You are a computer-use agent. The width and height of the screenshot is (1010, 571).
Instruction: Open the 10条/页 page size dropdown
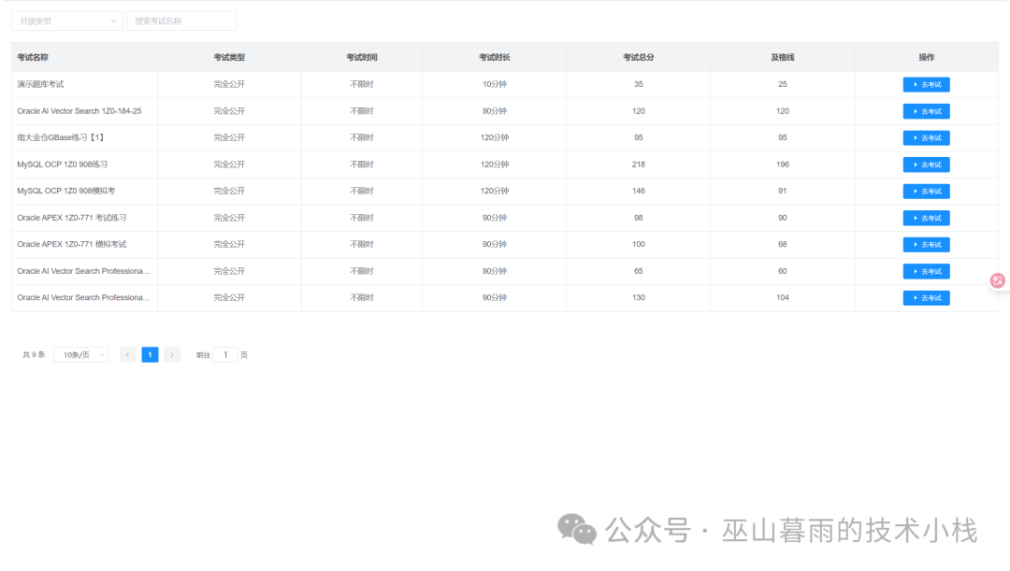click(x=81, y=355)
